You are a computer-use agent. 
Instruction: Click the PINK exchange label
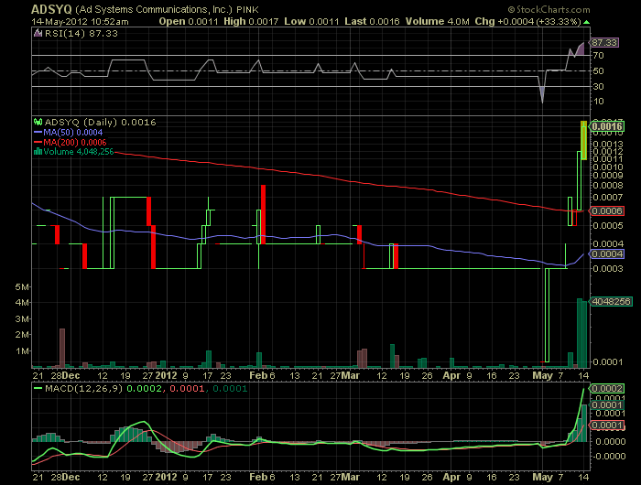pos(248,9)
